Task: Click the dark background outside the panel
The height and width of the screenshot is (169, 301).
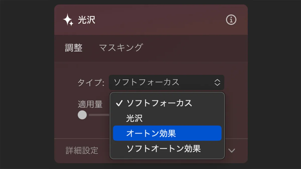Action: tap(25, 85)
